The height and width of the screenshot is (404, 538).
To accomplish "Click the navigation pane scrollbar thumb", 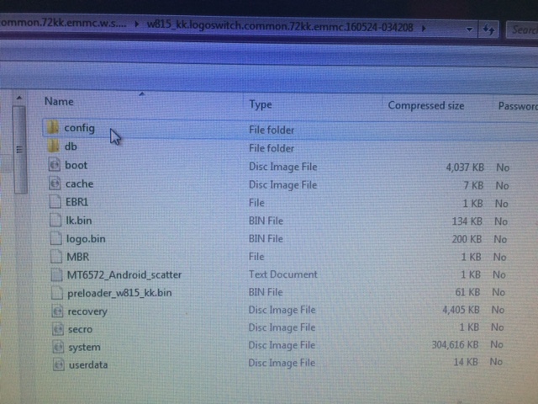I will click(19, 150).
